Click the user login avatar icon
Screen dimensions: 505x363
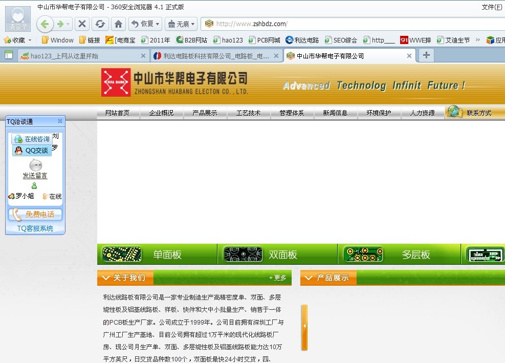(18, 18)
